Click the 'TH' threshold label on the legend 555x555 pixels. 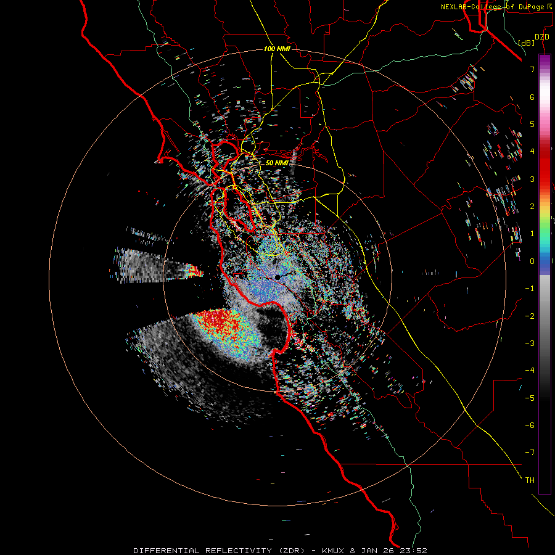pyautogui.click(x=530, y=480)
